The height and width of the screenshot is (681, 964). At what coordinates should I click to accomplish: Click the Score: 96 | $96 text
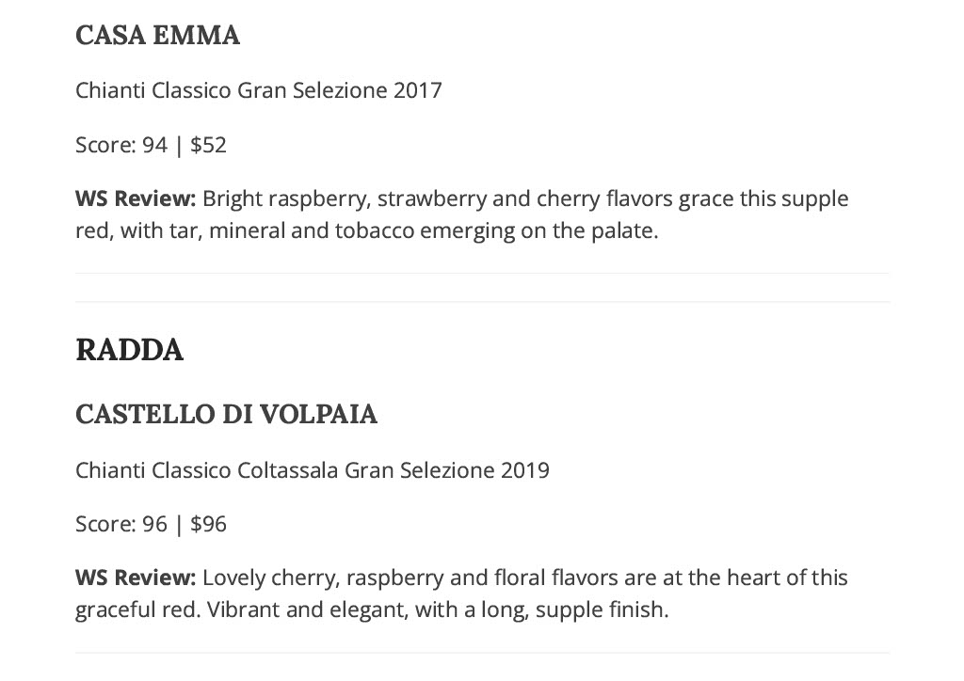(151, 525)
